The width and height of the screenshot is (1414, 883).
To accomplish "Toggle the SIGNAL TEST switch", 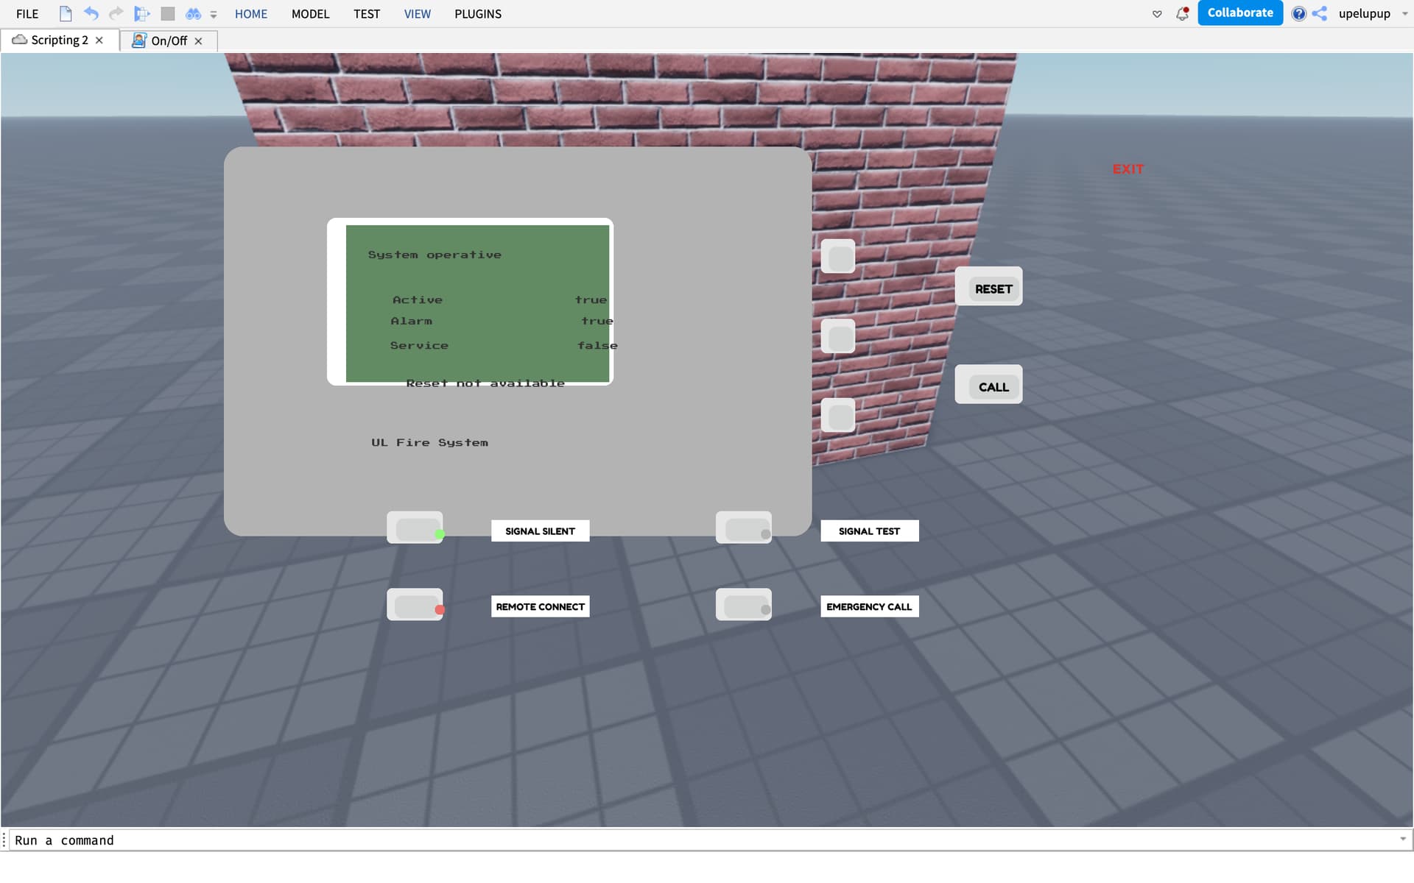I will pyautogui.click(x=744, y=528).
